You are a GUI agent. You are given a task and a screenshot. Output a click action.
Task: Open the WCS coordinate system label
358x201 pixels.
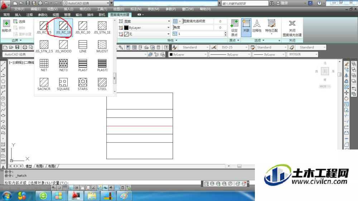click(324, 86)
